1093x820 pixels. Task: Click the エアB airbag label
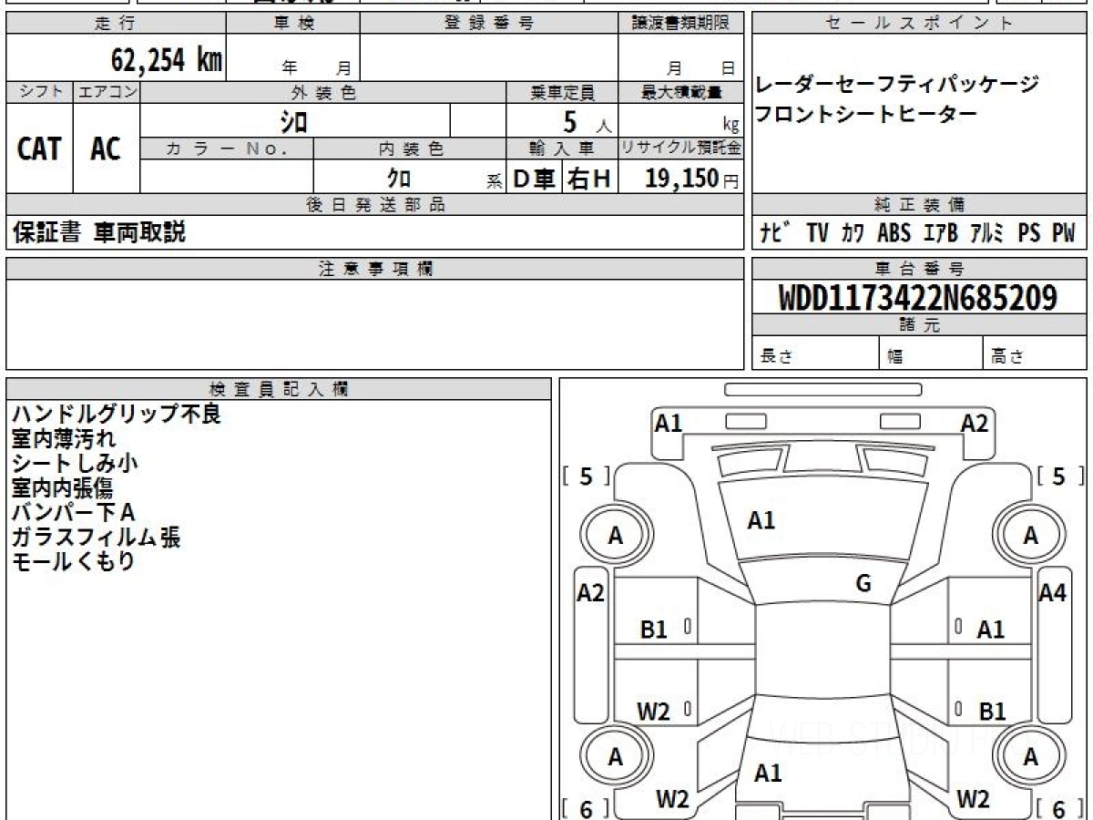pos(940,233)
